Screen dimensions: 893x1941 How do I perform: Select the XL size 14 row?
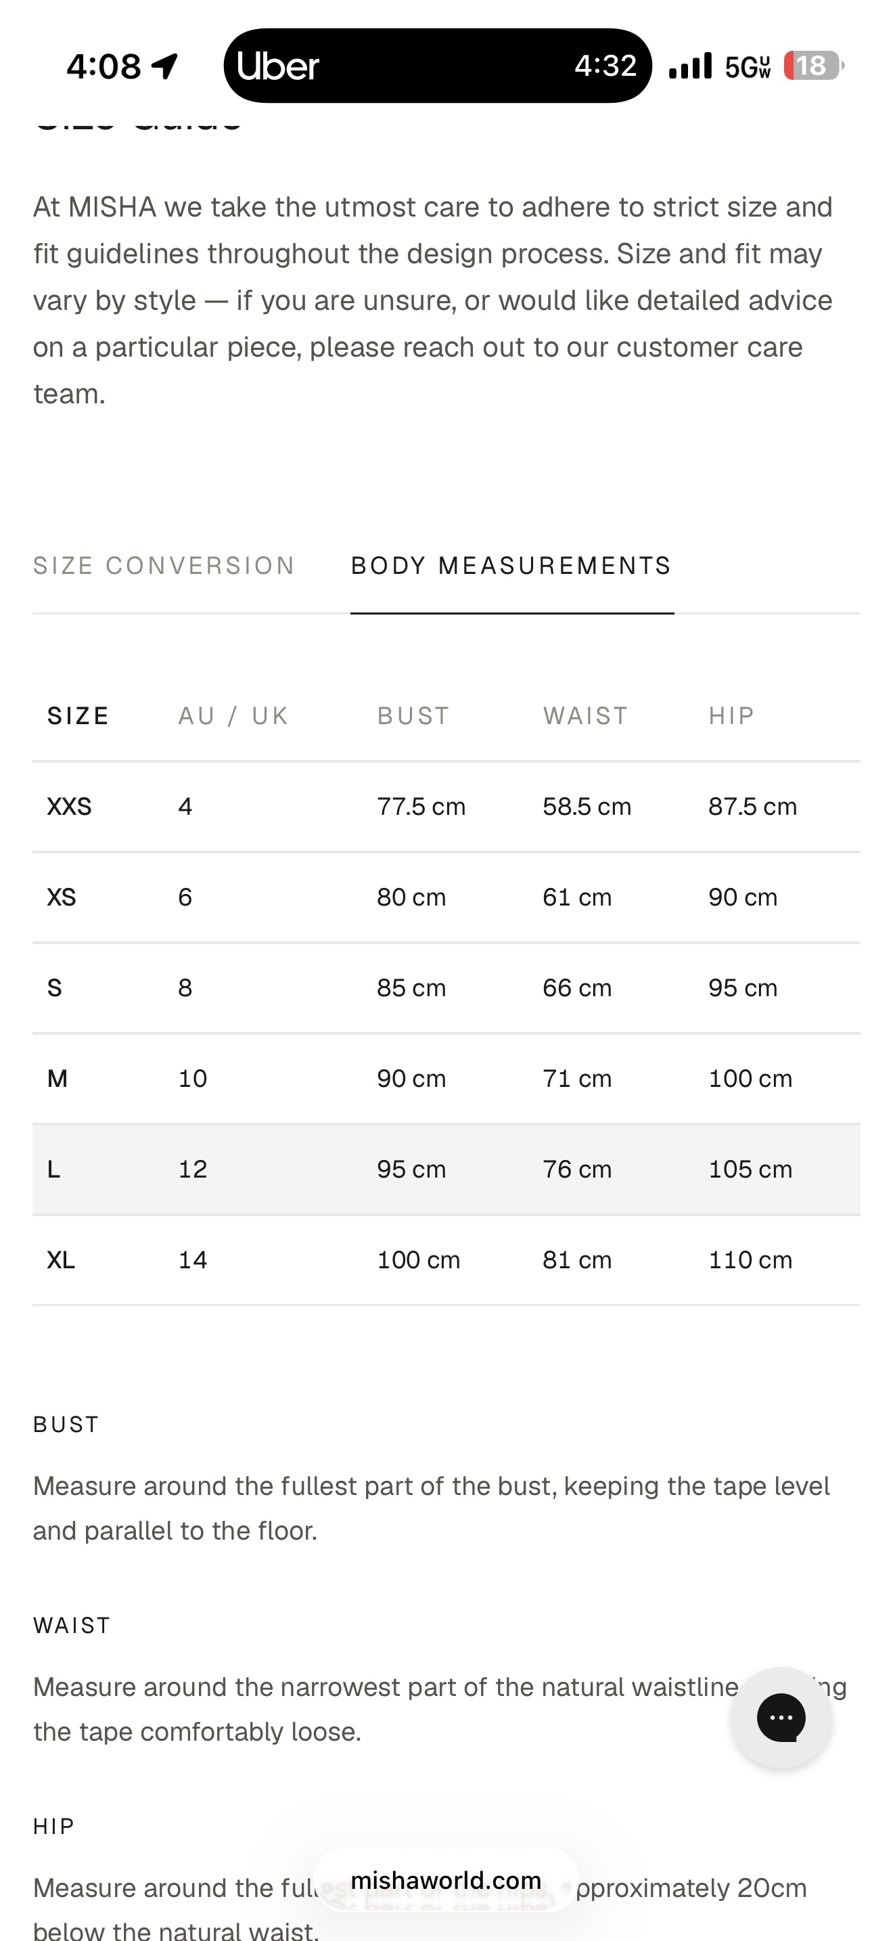pyautogui.click(x=446, y=1259)
